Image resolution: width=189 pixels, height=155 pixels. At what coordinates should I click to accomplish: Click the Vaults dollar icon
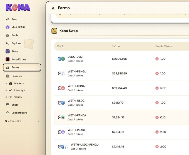click(10, 97)
